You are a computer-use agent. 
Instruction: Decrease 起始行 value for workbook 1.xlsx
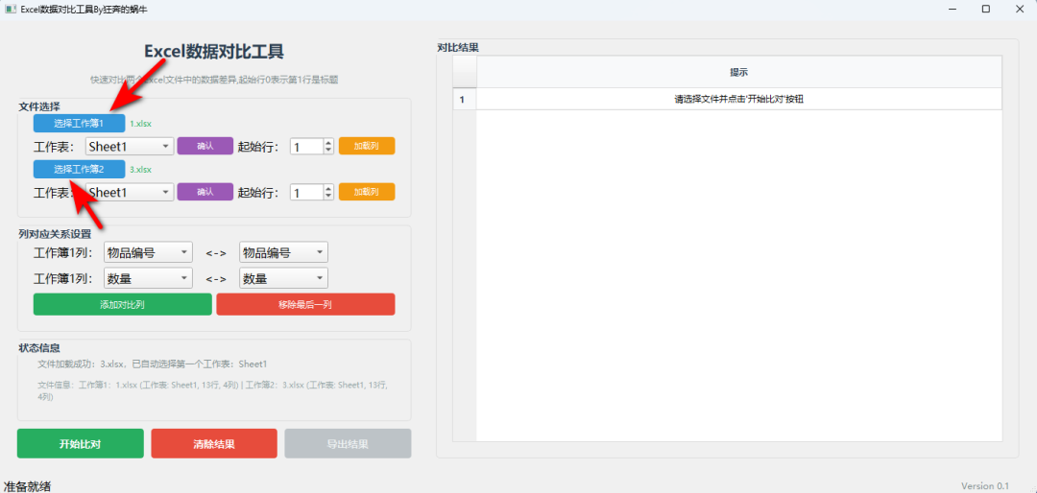click(328, 151)
